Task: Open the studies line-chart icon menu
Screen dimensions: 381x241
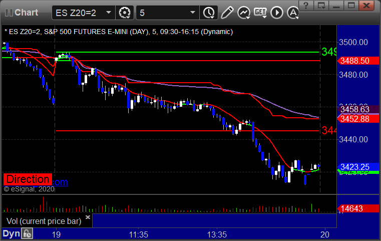Action: [244, 13]
